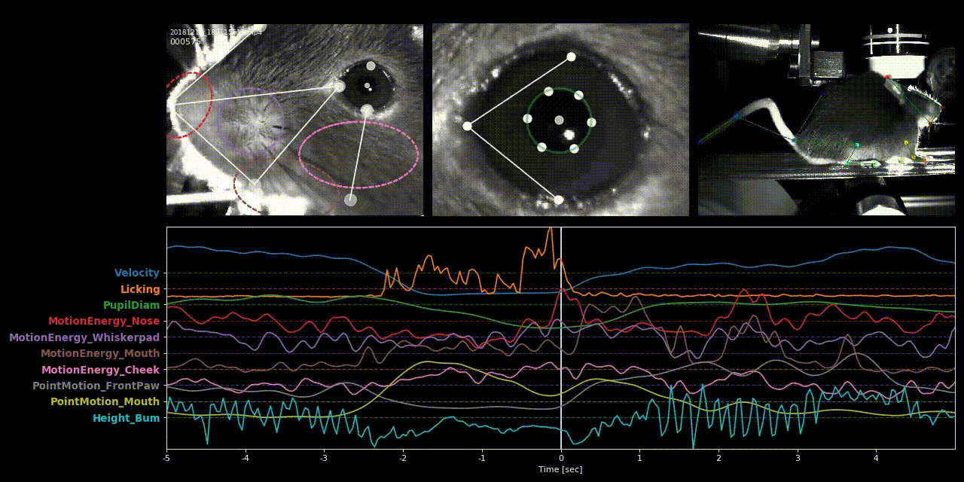The height and width of the screenshot is (482, 964).
Task: Click the -1 tick on the time axis
Action: 482,457
